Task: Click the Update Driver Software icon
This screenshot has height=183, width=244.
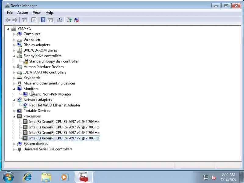Action: 69,20
